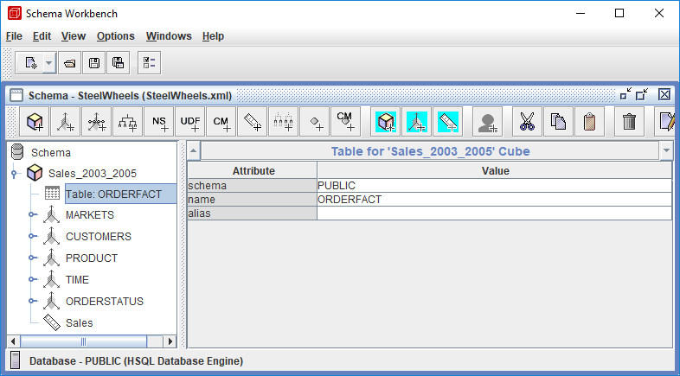
Task: Click the New schema file icon
Action: 30,63
